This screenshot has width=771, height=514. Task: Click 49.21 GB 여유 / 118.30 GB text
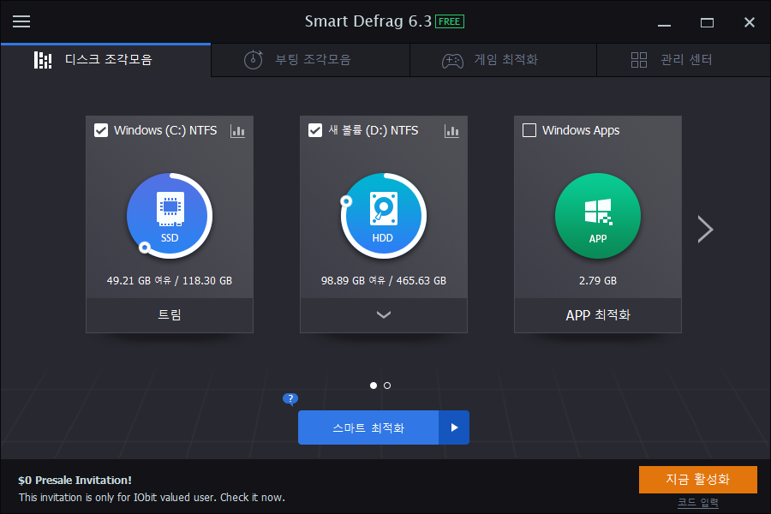pyautogui.click(x=170, y=281)
